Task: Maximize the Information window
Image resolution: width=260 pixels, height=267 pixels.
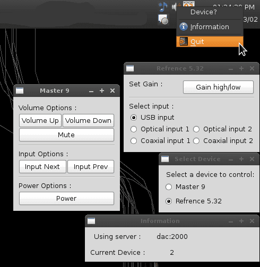Action: [x=241, y=221]
